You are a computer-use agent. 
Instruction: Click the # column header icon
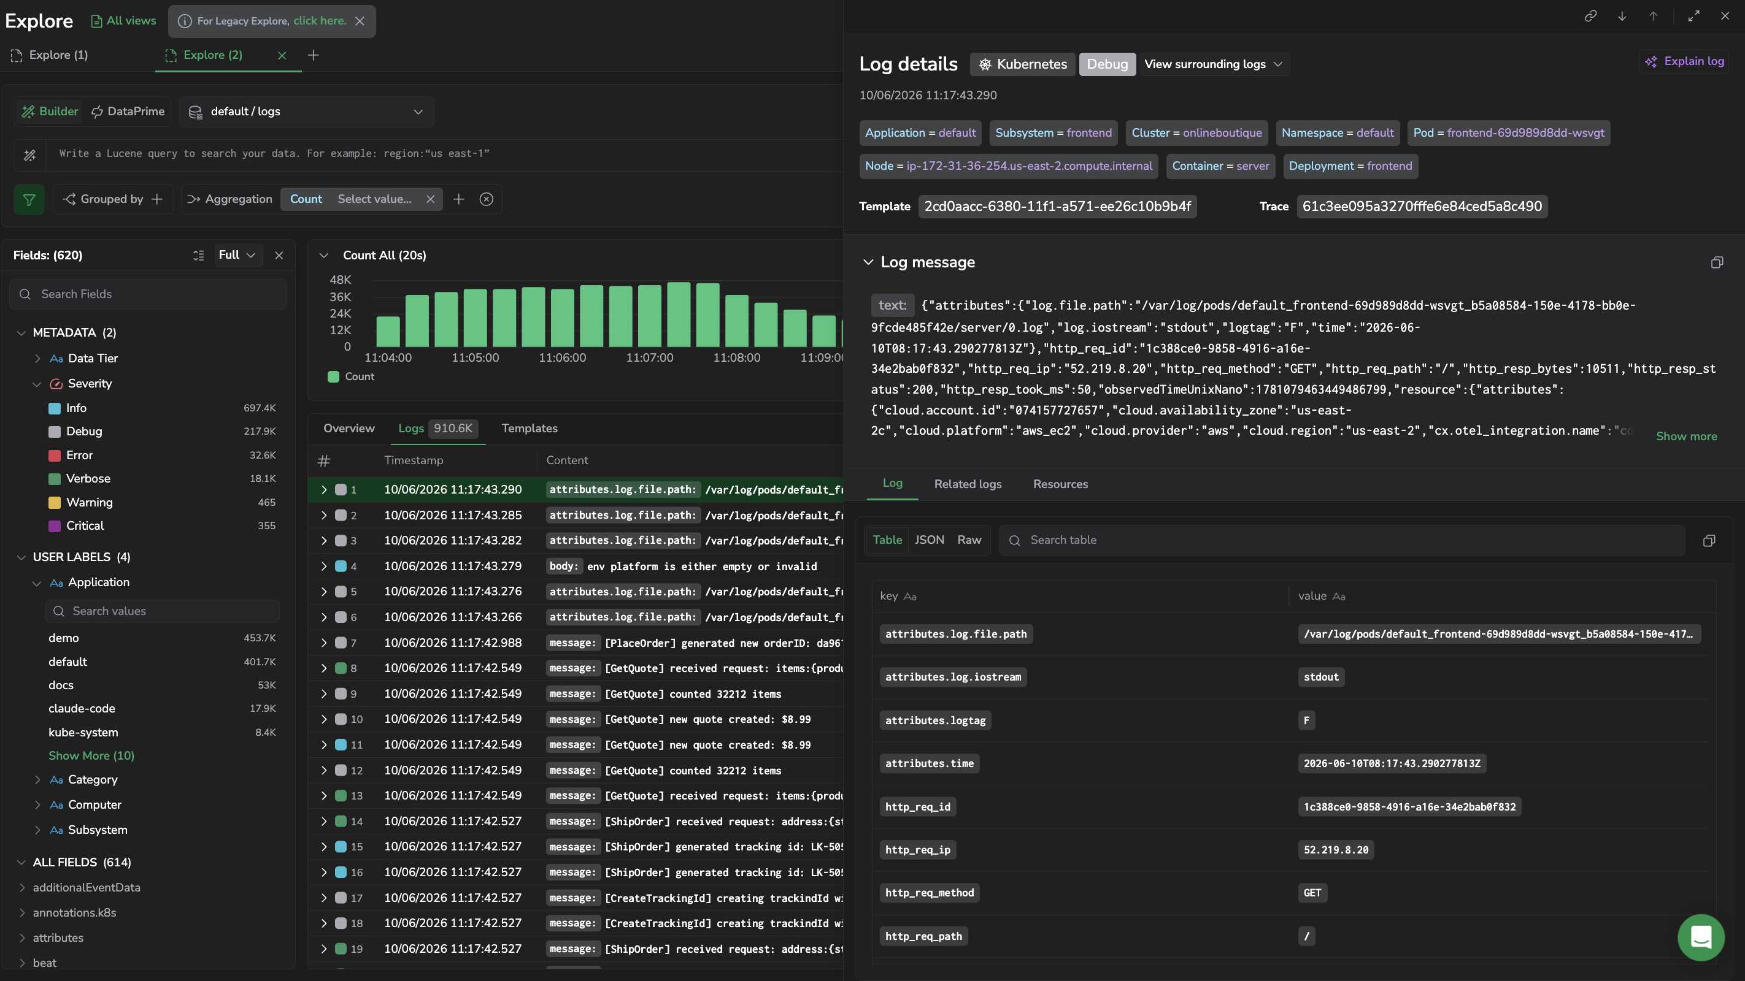pyautogui.click(x=324, y=461)
